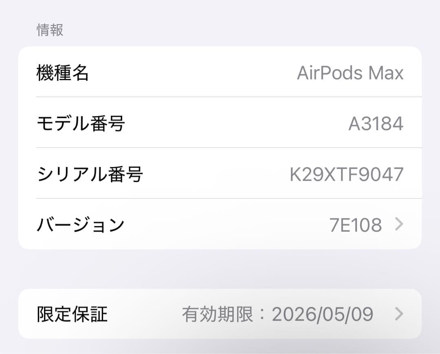Image resolution: width=440 pixels, height=354 pixels.
Task: Tap the AirPods Max model name row
Action: [x=220, y=73]
